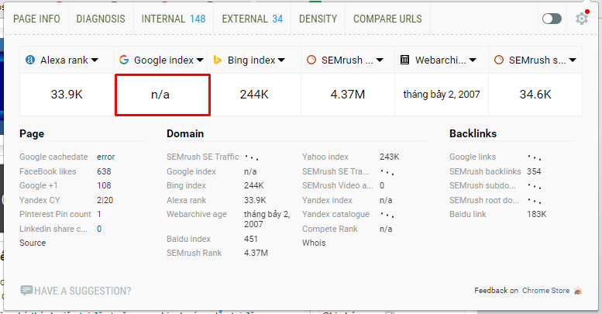This screenshot has height=314, width=602.
Task: Expand the Google index dropdown arrow
Action: [x=200, y=60]
